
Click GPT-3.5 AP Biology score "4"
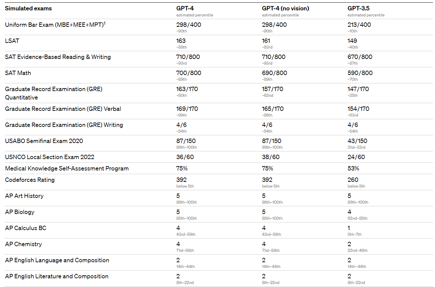click(x=349, y=212)
